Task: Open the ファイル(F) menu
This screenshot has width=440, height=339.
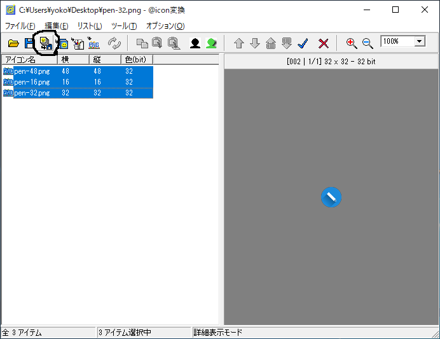Action: tap(20, 26)
